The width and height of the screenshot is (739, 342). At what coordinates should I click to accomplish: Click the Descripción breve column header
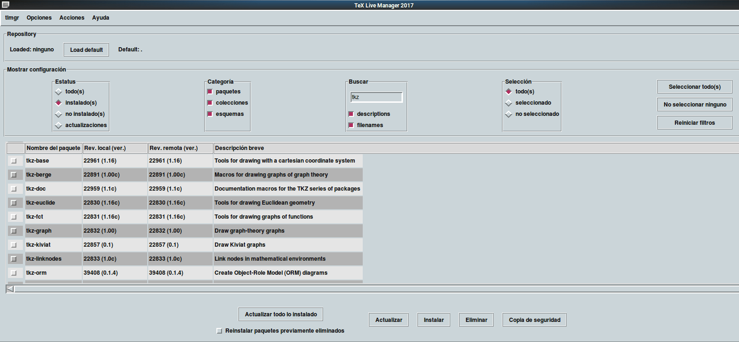tap(476, 148)
